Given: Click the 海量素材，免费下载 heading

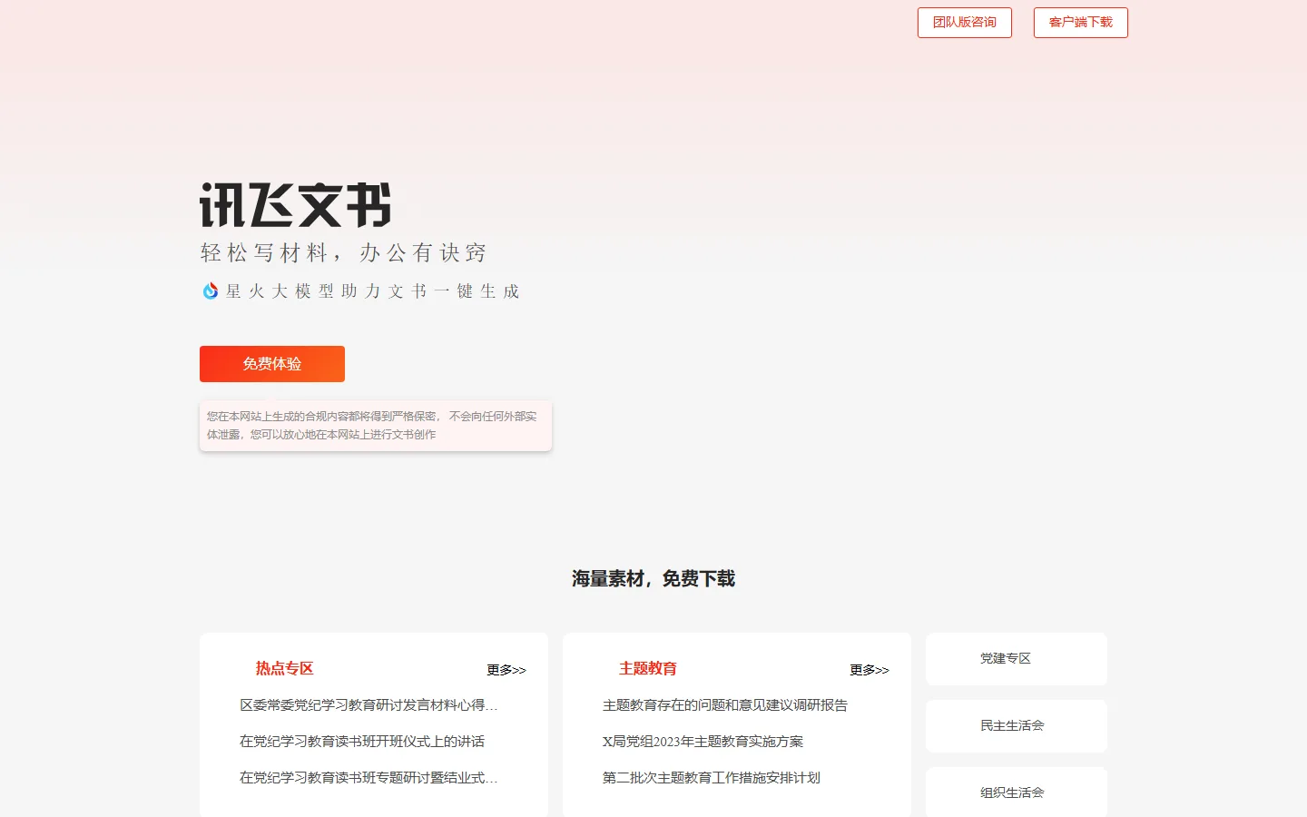Looking at the screenshot, I should coord(653,579).
